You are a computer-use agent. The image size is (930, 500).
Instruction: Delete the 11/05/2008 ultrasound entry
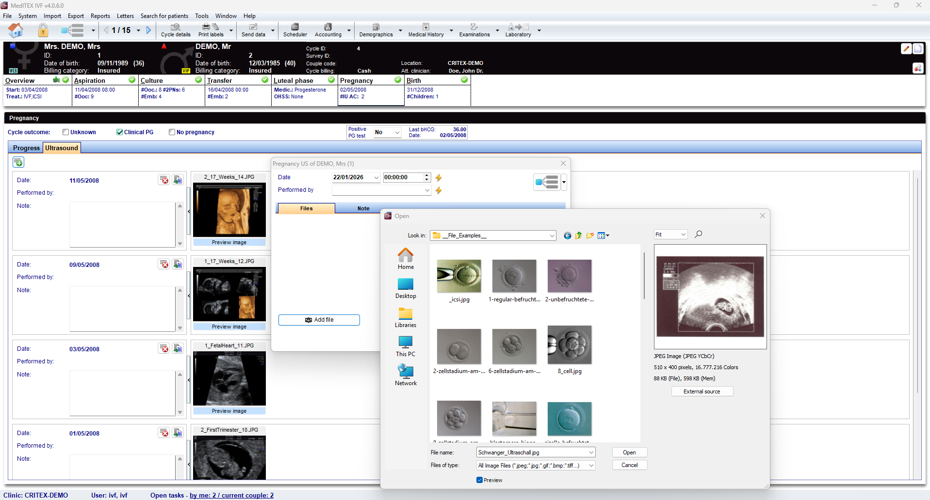coord(164,180)
